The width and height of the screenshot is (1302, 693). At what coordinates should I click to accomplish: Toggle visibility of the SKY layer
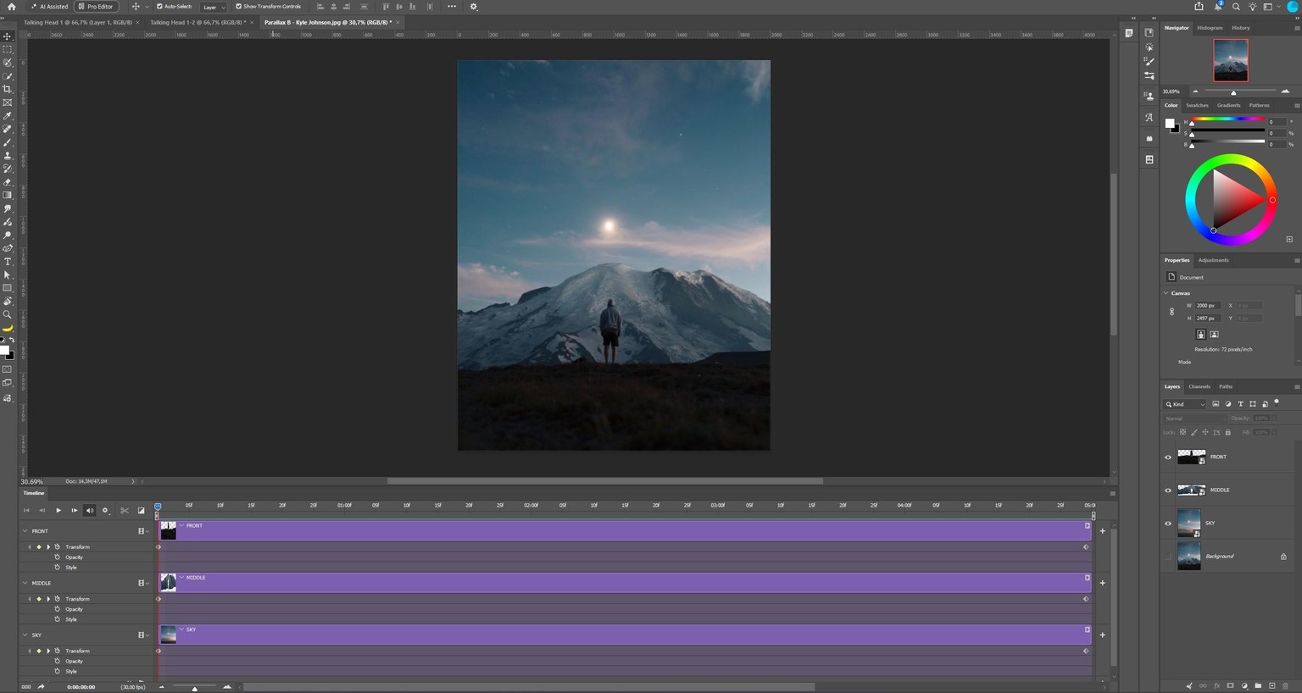coord(1168,524)
